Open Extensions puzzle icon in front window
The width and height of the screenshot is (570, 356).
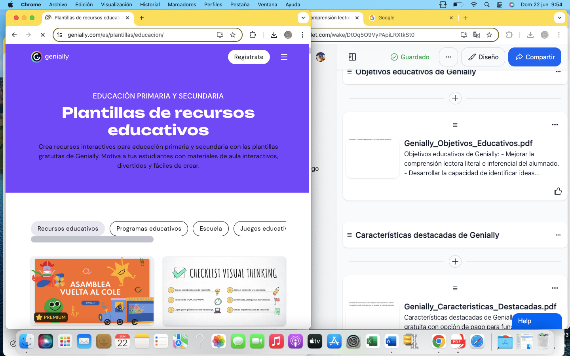point(253,35)
